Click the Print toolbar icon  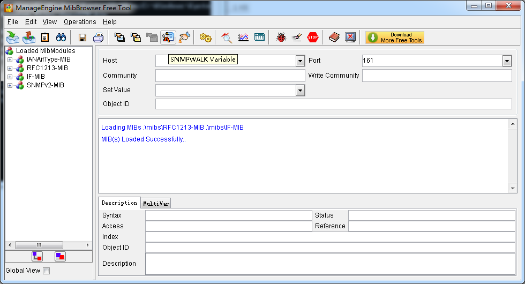point(99,37)
